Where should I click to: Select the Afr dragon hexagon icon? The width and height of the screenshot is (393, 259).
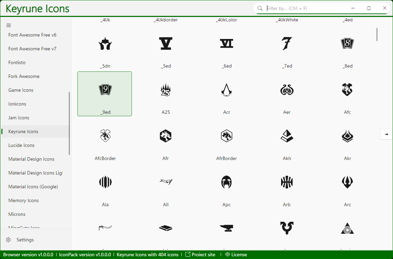166,136
